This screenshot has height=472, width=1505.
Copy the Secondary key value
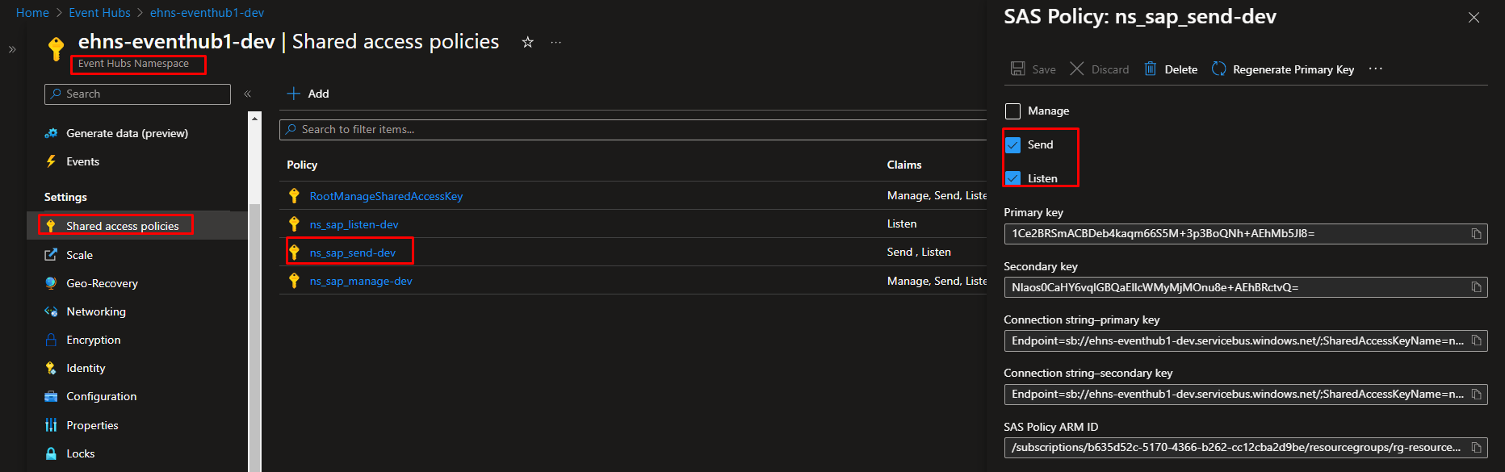point(1477,287)
